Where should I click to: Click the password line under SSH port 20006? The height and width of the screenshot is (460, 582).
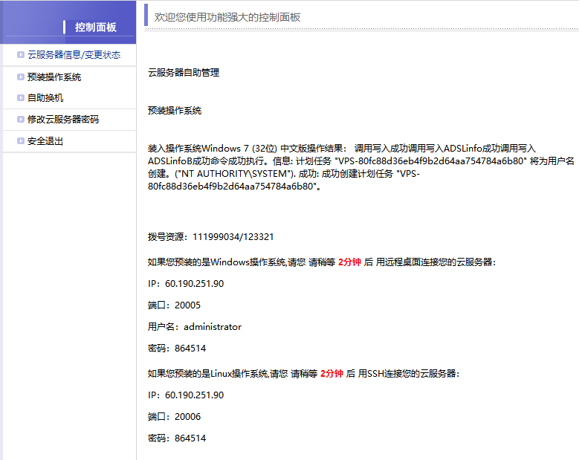point(177,438)
